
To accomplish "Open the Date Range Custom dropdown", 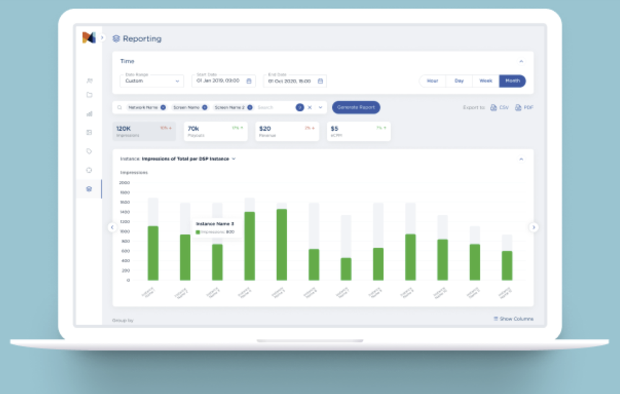I will click(x=152, y=81).
